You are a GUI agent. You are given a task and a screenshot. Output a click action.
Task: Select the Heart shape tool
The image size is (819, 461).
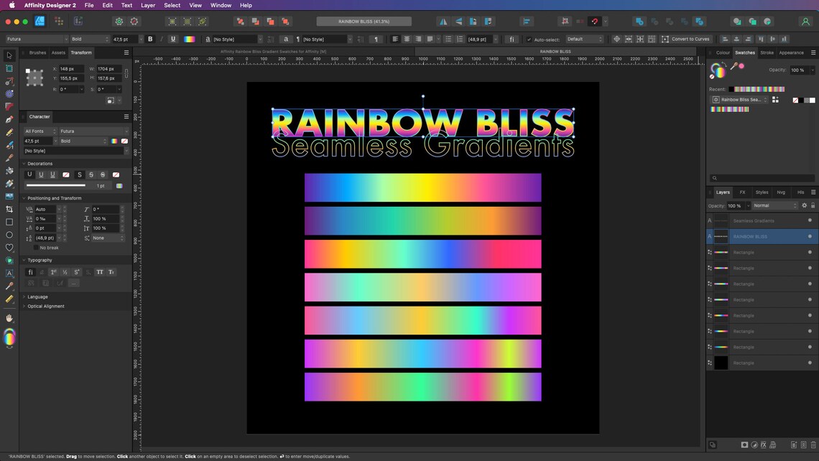tap(9, 247)
